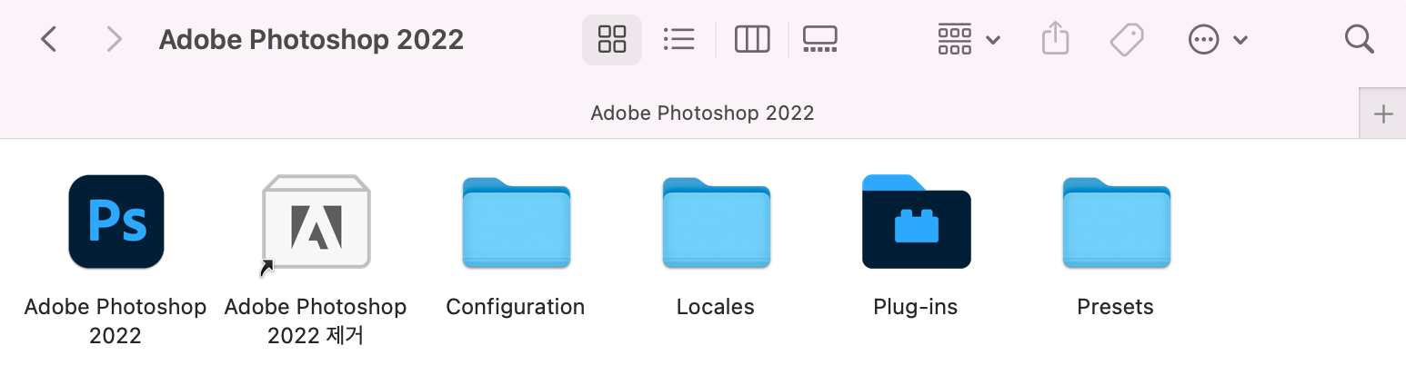Select the Plug-ins folder icon
Screen dimensions: 1406x385
(x=916, y=223)
